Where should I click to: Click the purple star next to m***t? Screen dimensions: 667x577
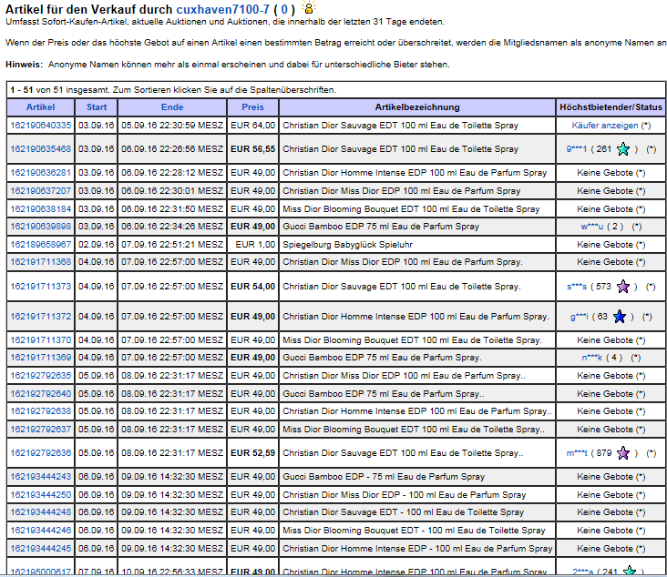pyautogui.click(x=623, y=453)
